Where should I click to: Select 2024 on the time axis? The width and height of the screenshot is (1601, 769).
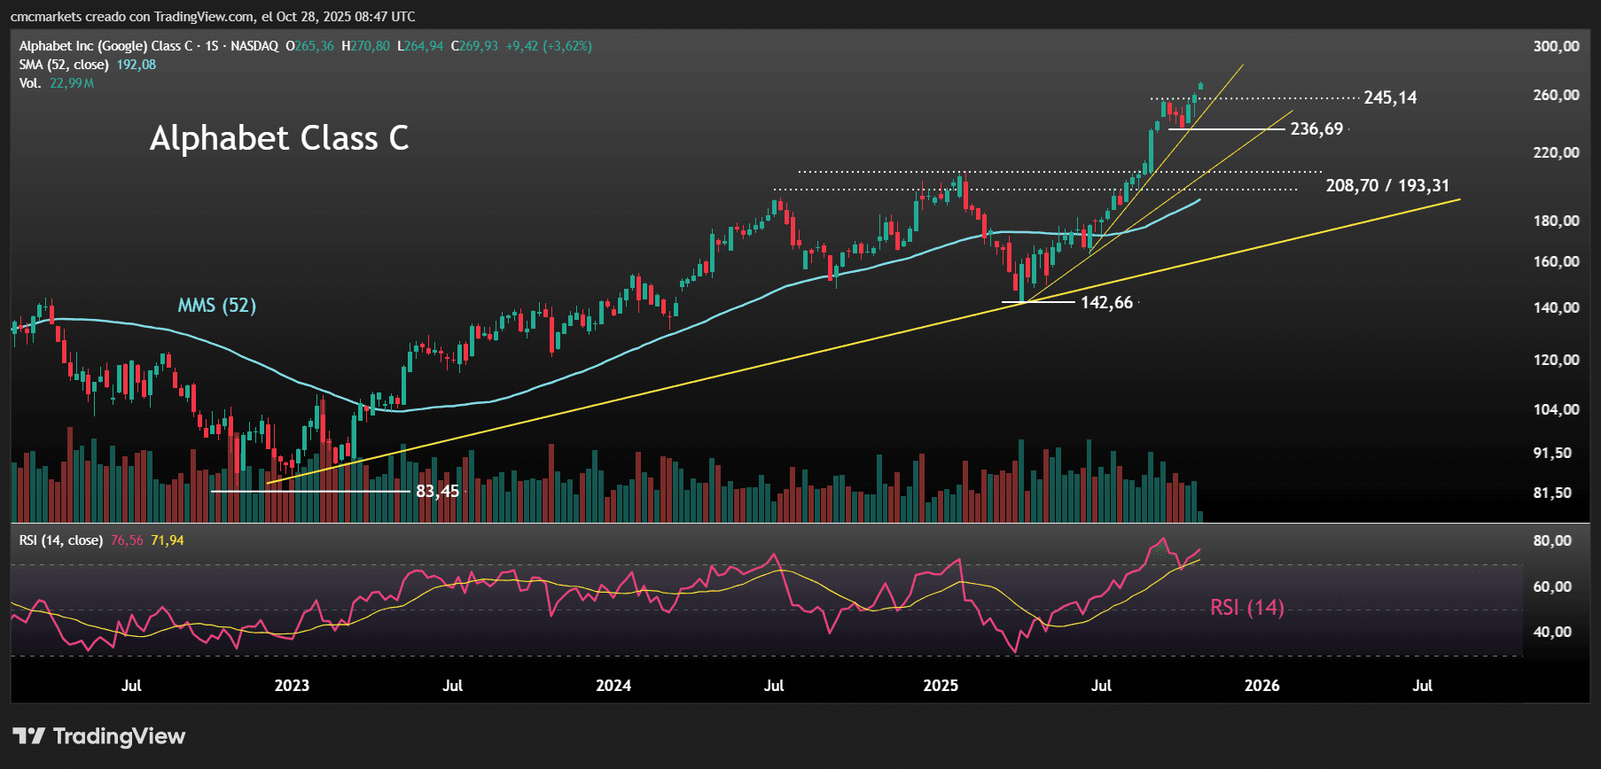pyautogui.click(x=613, y=686)
